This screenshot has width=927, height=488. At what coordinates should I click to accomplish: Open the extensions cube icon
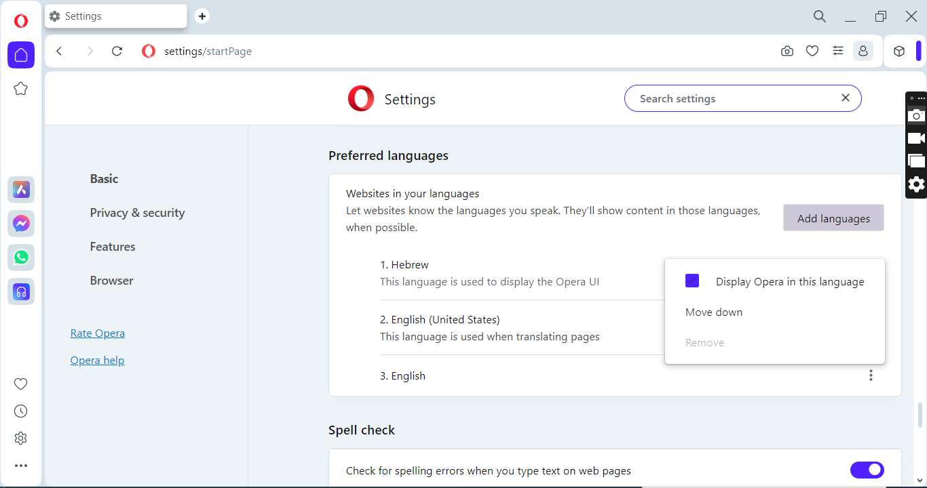click(899, 51)
